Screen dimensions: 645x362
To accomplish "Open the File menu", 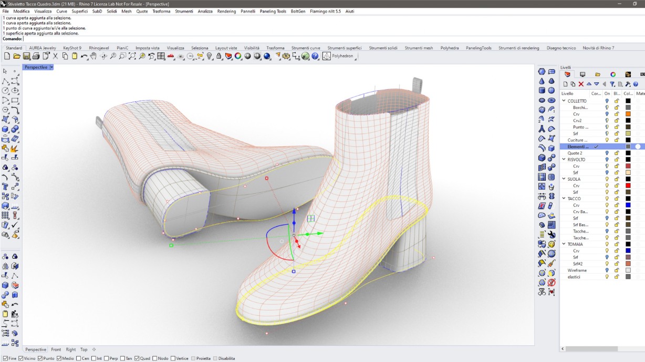I will coord(6,11).
